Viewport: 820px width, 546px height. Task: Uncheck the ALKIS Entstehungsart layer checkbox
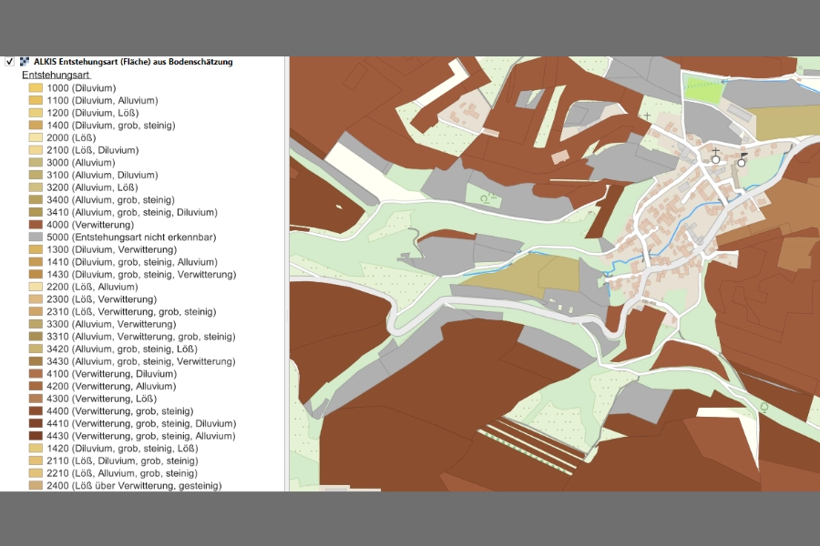coord(9,62)
